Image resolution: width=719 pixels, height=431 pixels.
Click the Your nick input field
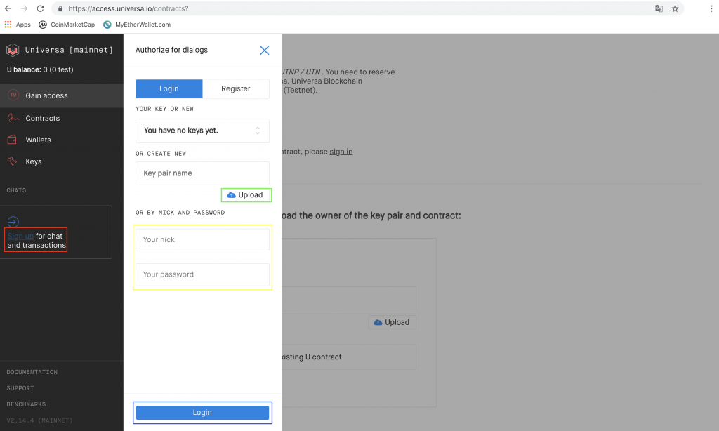[202, 240]
